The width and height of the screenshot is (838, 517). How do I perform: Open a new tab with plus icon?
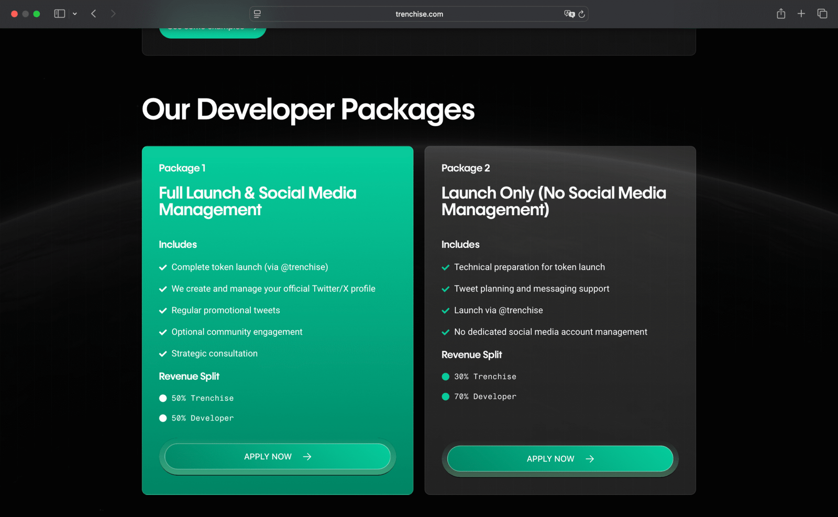[x=801, y=14]
